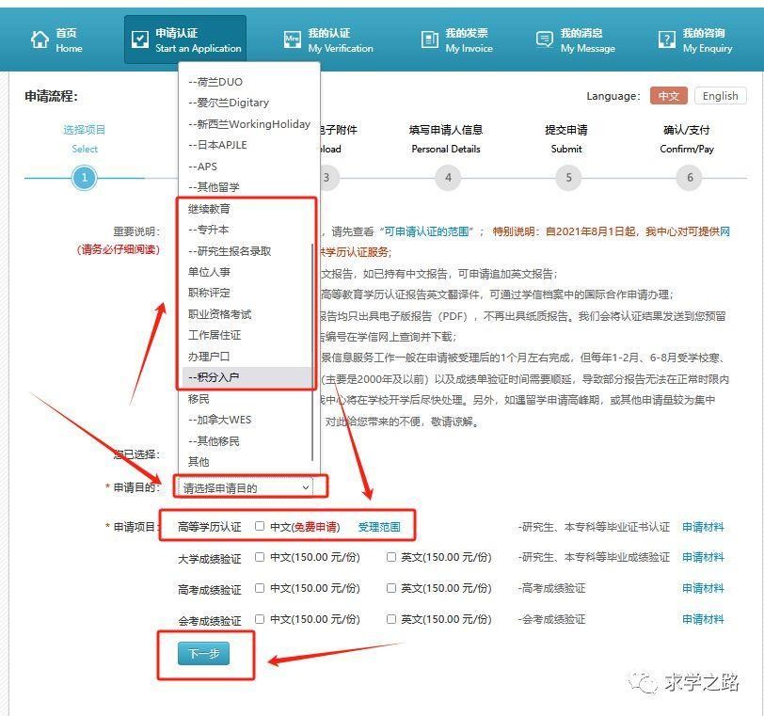This screenshot has height=716, width=764.
Task: Select 职业资格考试 in purpose list
Action: (219, 314)
